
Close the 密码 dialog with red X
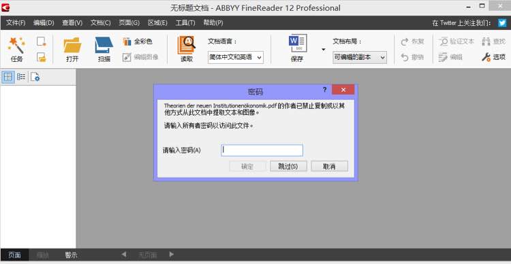coord(343,90)
